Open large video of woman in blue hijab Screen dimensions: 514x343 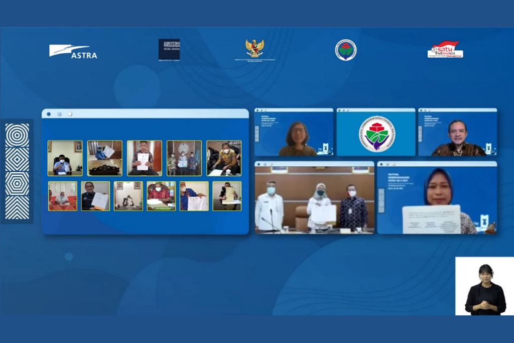(437, 198)
